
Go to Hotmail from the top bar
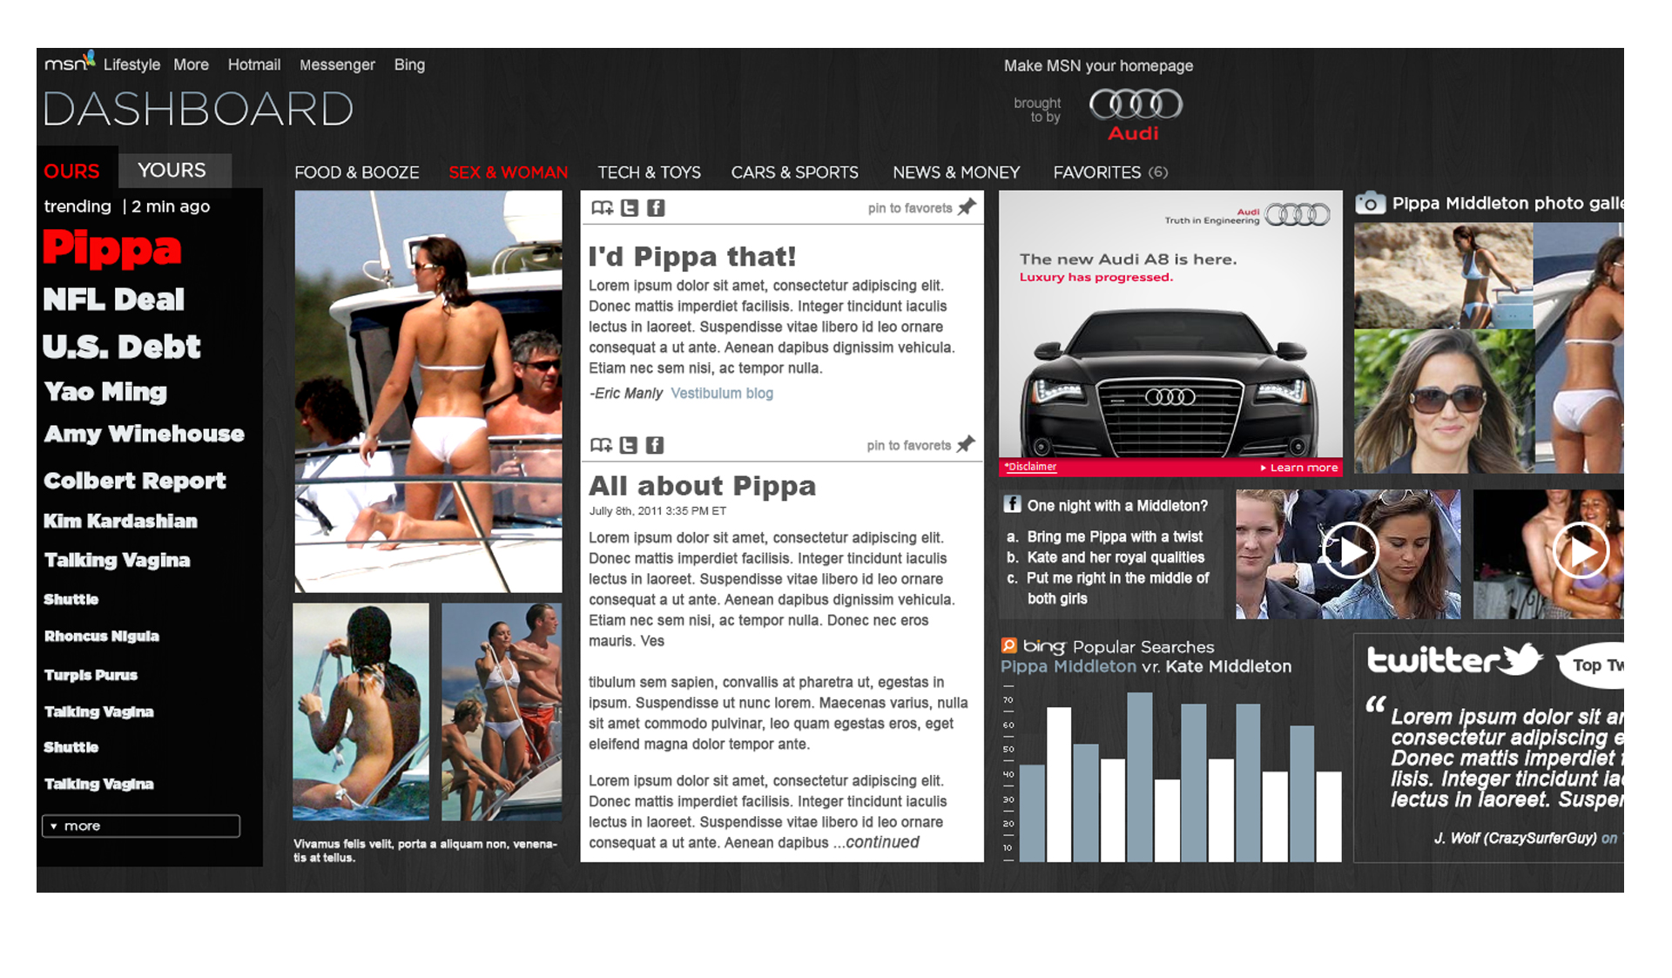[x=254, y=64]
